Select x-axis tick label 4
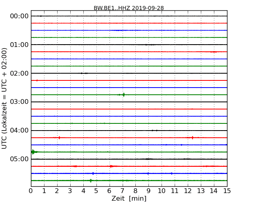The image size is (258, 207). tap(83, 191)
